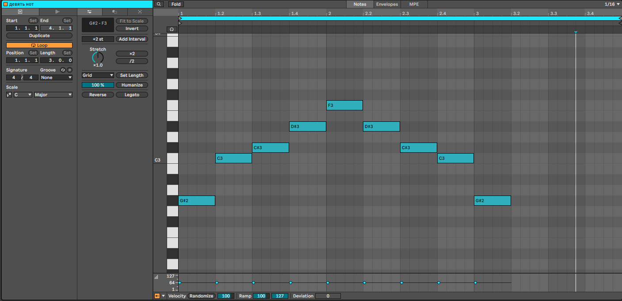622x301 pixels.
Task: Click the loop start triangle marker
Action: point(180,19)
